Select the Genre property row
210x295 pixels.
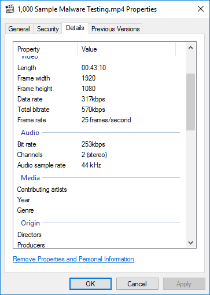pyautogui.click(x=98, y=210)
